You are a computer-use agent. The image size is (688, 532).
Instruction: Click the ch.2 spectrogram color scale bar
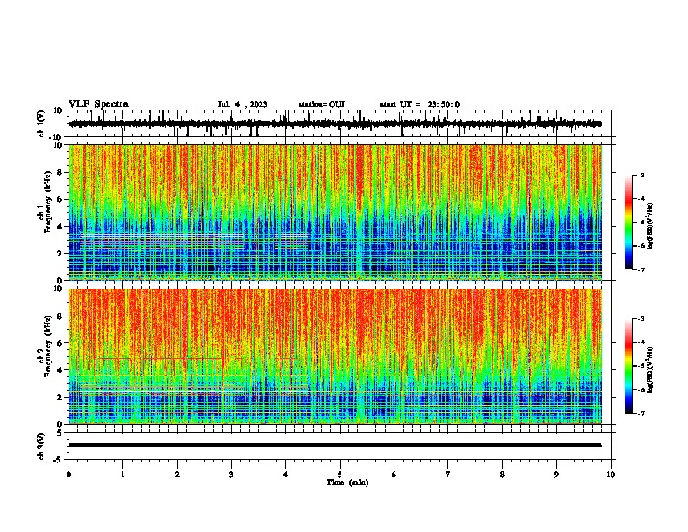tap(629, 366)
